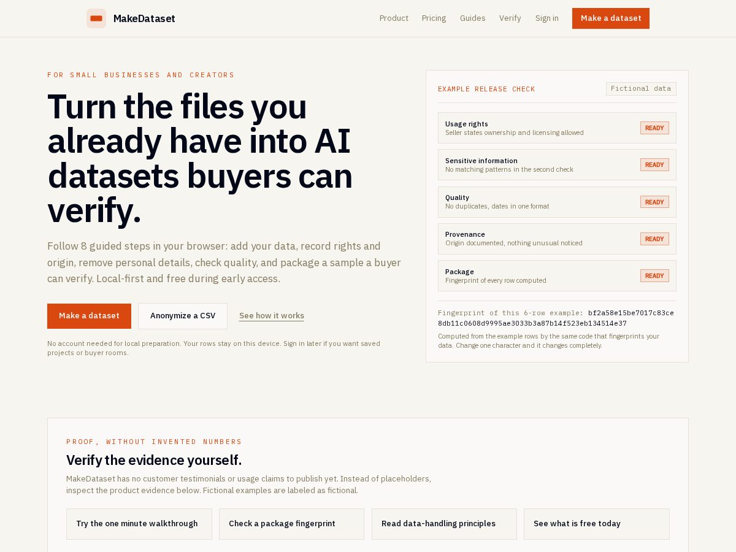736x552 pixels.
Task: Open Read data-handling principles card
Action: pos(444,524)
